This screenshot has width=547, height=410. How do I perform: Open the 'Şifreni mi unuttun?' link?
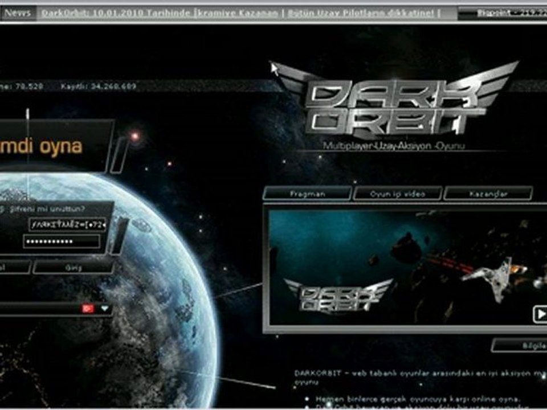click(47, 209)
